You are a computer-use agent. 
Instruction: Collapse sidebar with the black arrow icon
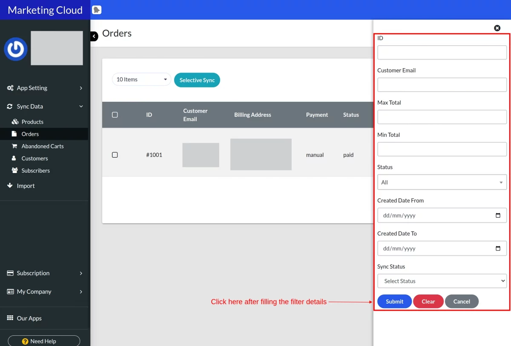pyautogui.click(x=94, y=36)
